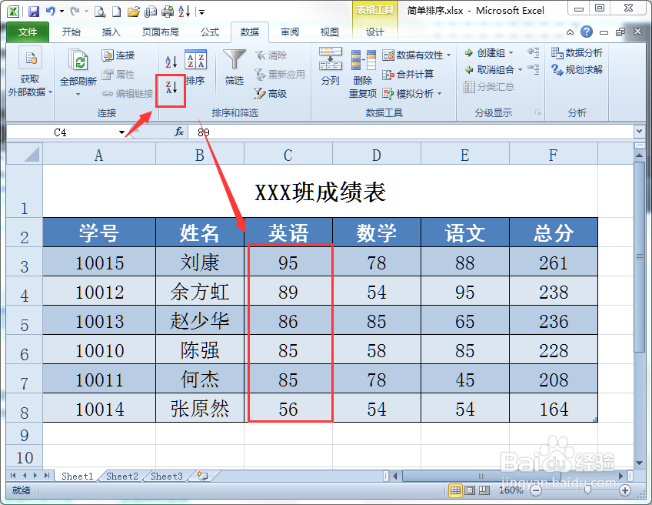This screenshot has width=652, height=505.
Task: Click the formula bar showing 89
Action: (x=411, y=132)
